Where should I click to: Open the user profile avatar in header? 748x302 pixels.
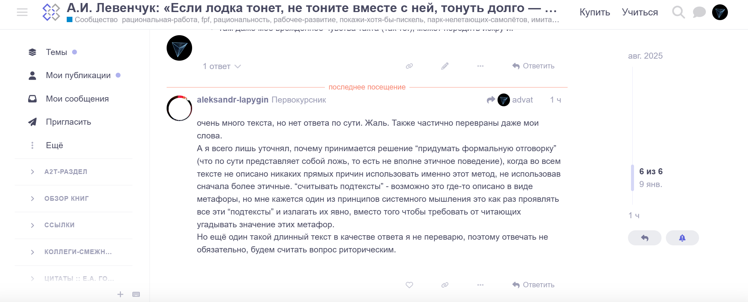(x=720, y=12)
